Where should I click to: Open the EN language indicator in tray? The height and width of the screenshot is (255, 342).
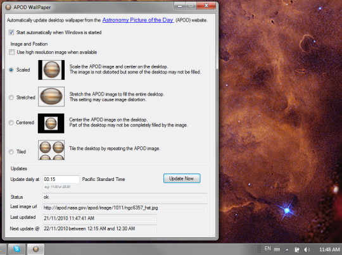pos(268,249)
